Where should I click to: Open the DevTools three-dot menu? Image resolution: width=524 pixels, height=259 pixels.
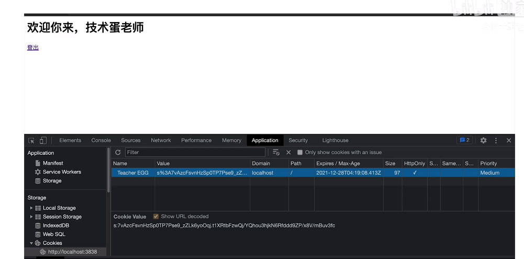tap(496, 141)
